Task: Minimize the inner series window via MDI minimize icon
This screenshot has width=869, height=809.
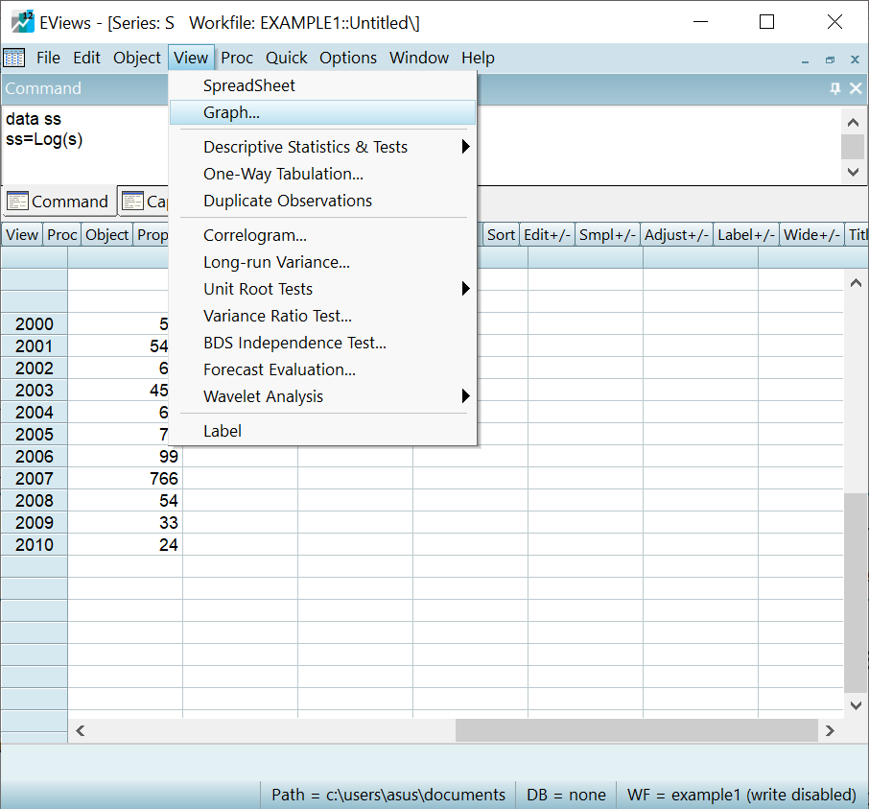Action: tap(806, 59)
